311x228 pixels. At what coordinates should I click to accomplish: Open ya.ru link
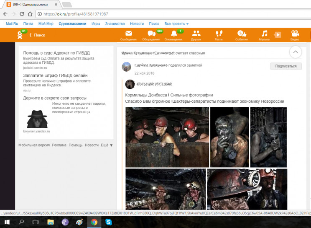27,91
